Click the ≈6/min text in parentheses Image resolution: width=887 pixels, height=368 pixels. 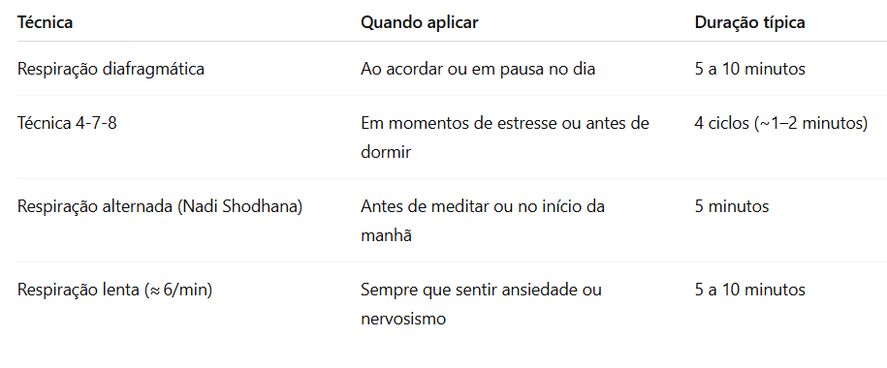[177, 291]
